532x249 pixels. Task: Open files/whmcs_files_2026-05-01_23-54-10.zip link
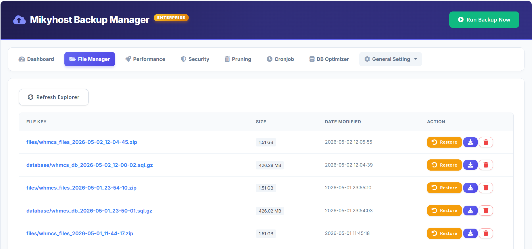[x=81, y=188]
